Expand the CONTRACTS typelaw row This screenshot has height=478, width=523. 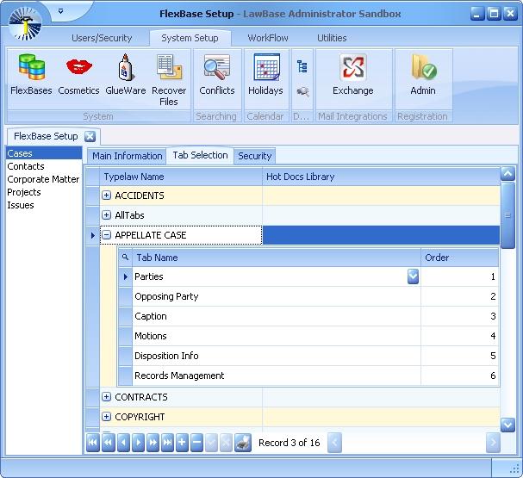(106, 397)
